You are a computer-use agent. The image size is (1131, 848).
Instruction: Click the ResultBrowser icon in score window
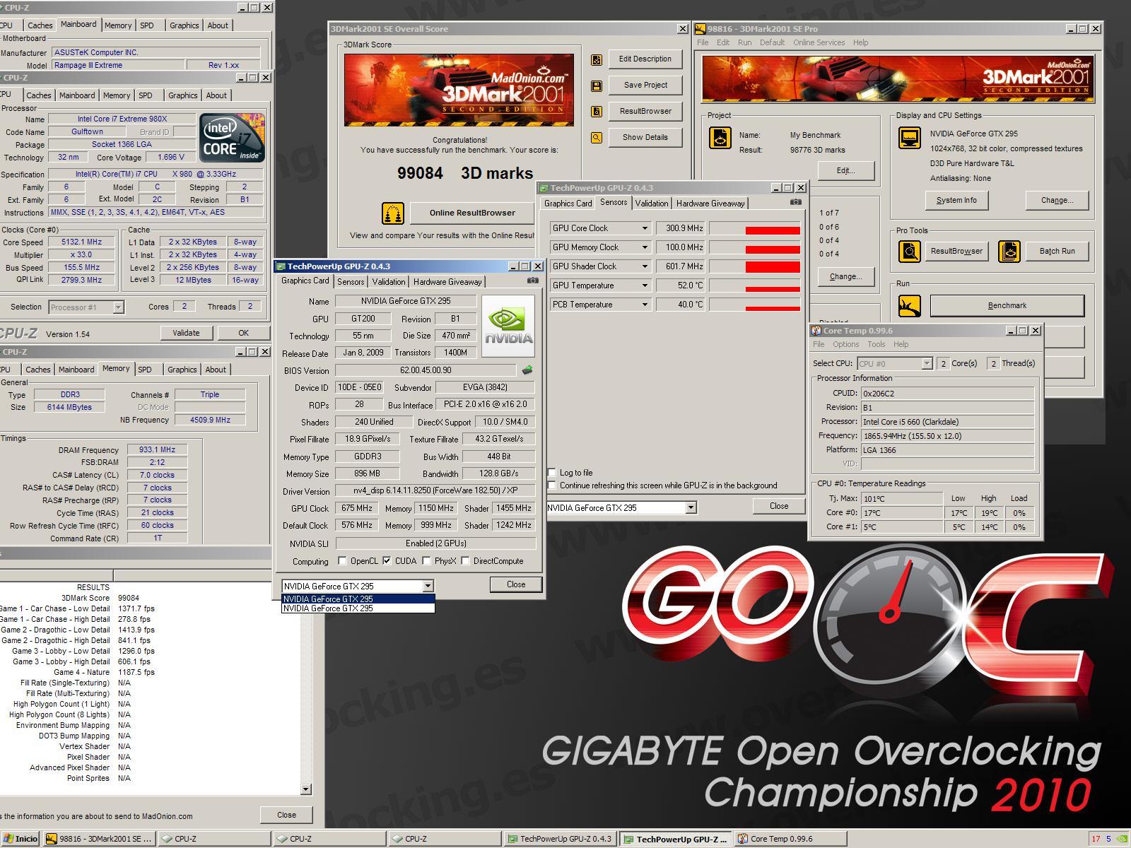click(597, 112)
